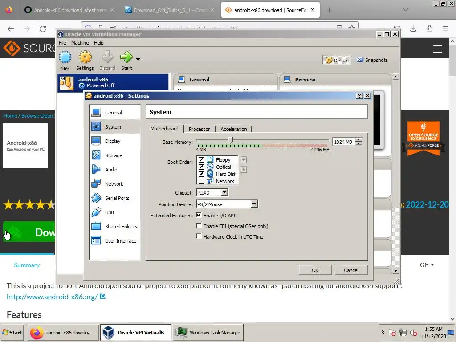
Task: Enable Network in boot order
Action: (201, 181)
